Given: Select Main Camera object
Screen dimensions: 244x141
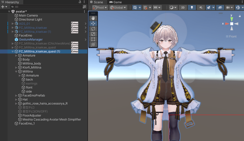Looking at the screenshot, I should (x=28, y=15).
